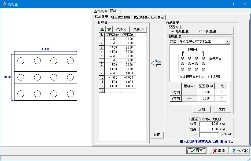Image resolution: width=251 pixels, height=161 pixels.
Task: Switch to 基本条件 tab
Action: coord(100,11)
